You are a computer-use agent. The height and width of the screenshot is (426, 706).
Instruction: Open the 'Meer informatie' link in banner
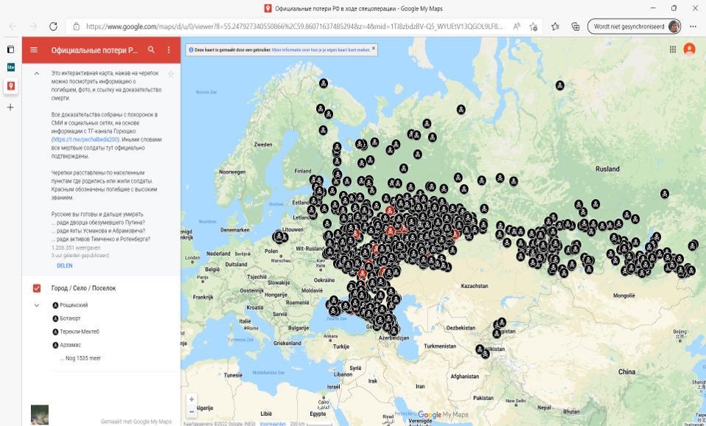point(321,49)
